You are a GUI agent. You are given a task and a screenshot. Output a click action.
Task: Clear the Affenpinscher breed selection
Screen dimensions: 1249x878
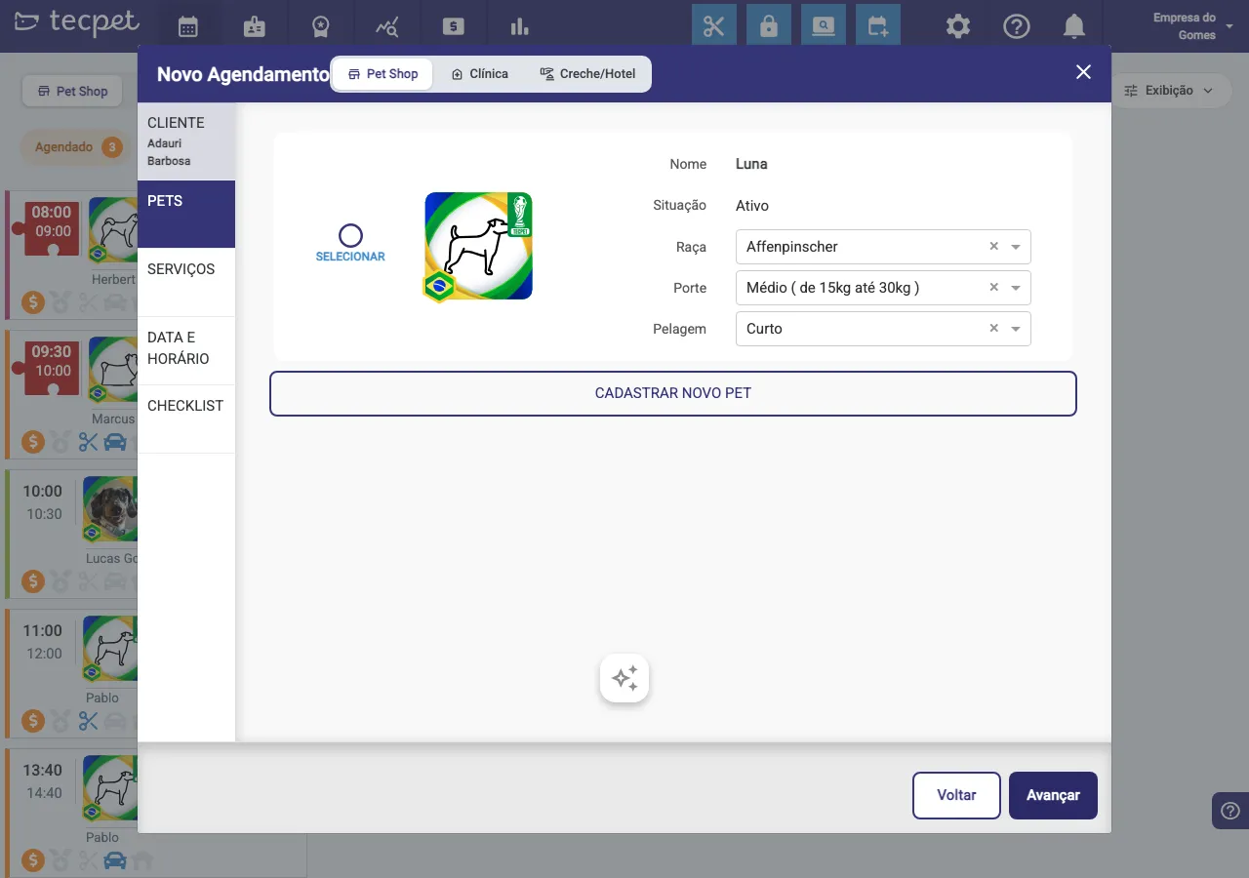[994, 247]
